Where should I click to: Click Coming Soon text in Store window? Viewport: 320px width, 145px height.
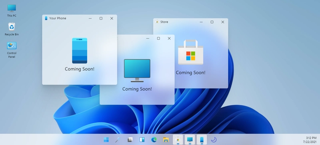point(191,73)
